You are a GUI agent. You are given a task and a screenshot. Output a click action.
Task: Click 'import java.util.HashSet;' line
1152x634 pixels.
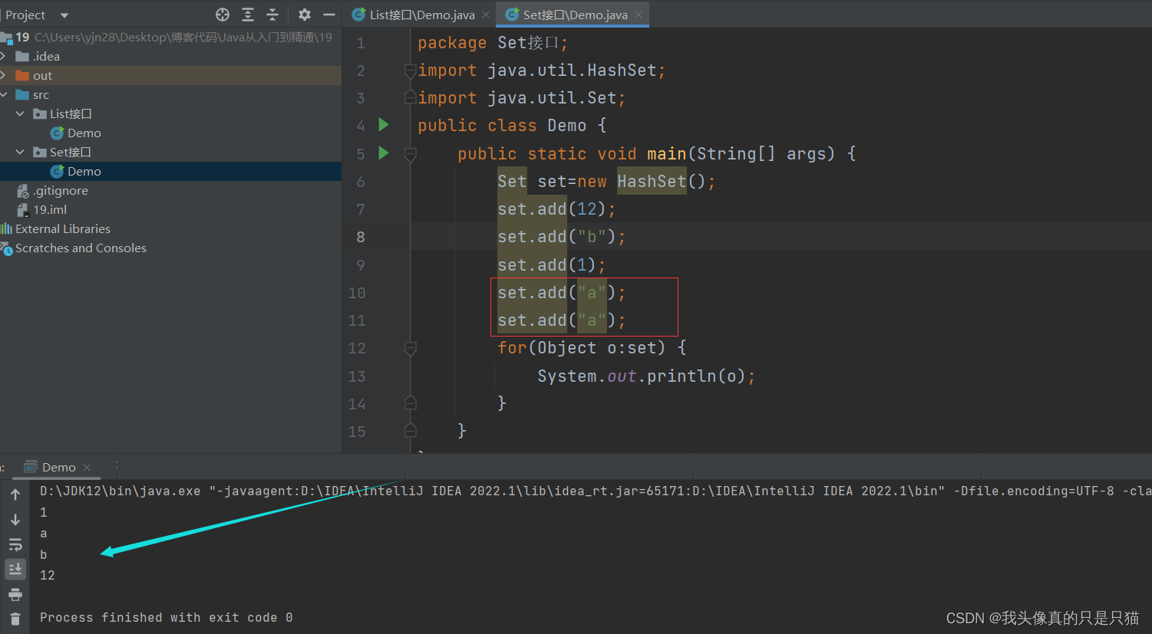point(541,71)
